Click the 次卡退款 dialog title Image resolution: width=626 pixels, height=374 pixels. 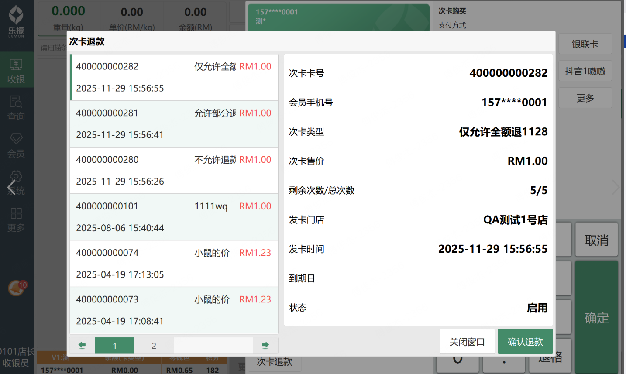(87, 41)
